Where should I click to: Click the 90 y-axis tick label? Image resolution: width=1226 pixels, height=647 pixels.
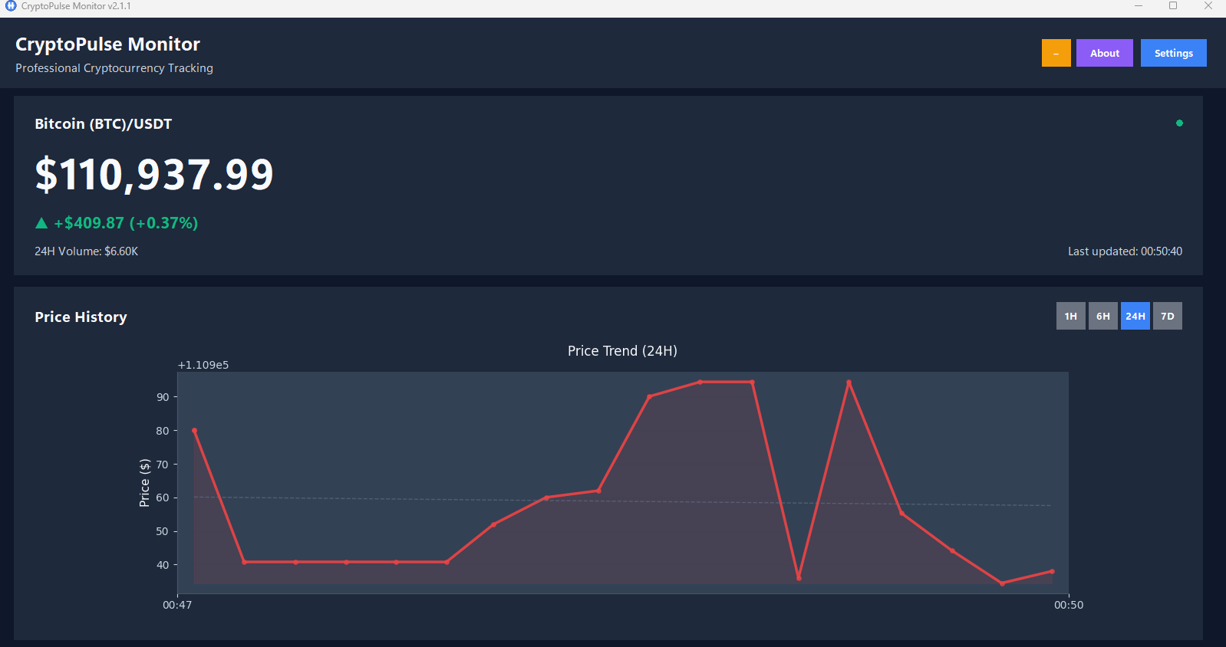(163, 397)
